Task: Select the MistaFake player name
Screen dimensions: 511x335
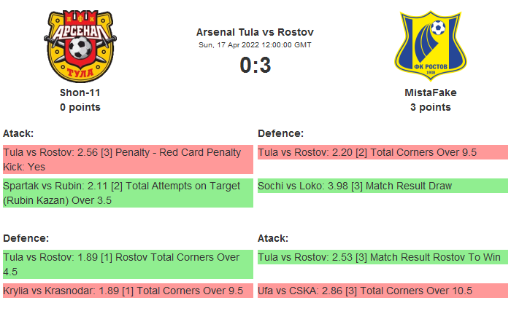Action: (431, 92)
